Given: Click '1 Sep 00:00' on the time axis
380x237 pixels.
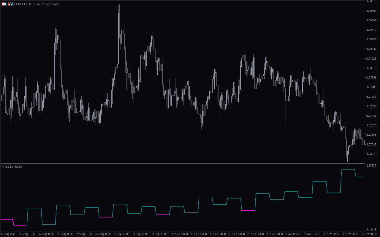Looking at the screenshot, I should (x=122, y=234).
